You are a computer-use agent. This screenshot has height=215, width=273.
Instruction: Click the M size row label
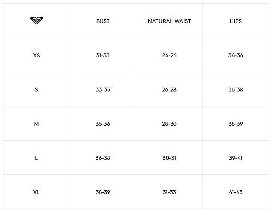(x=36, y=124)
